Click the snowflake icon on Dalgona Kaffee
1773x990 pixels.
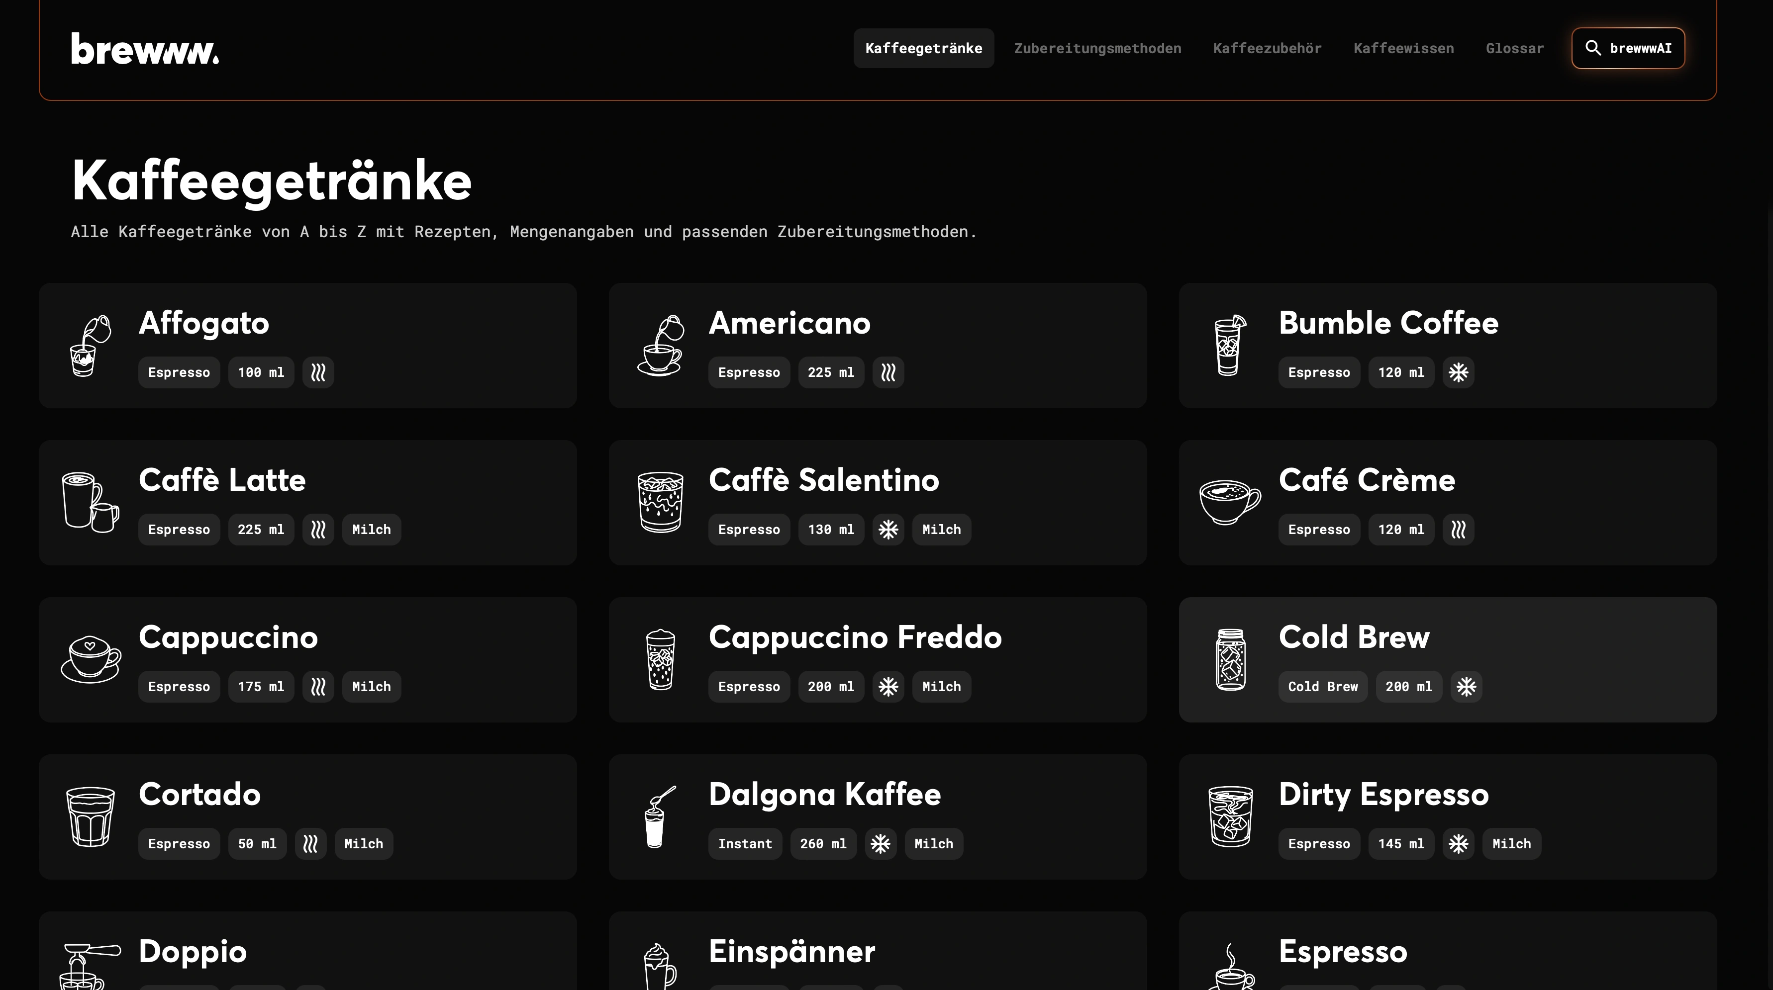[881, 843]
